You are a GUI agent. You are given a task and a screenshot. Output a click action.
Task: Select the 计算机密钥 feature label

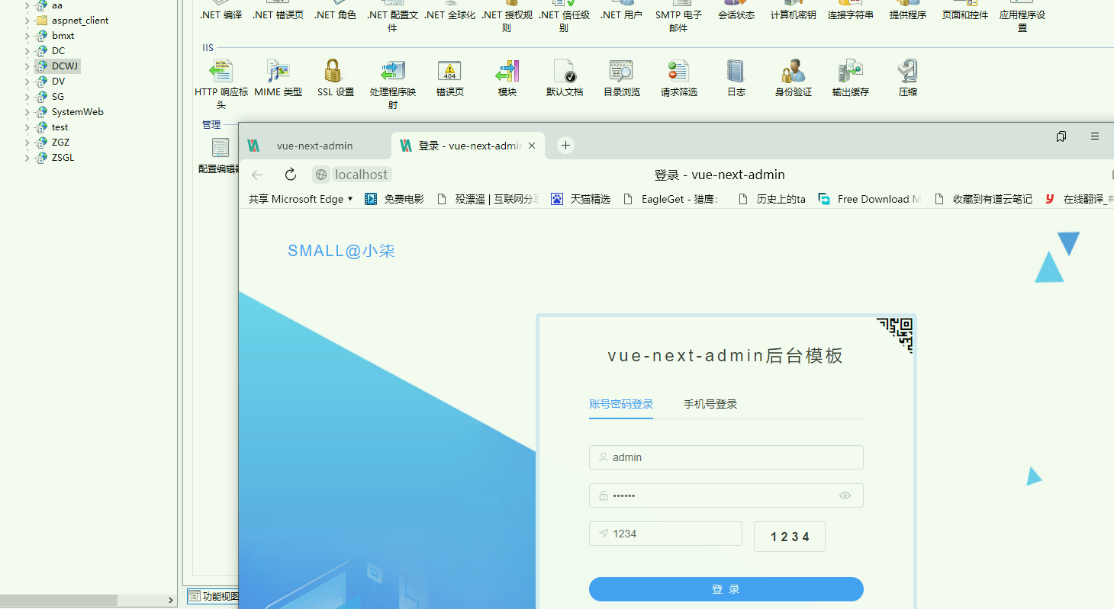click(x=794, y=15)
